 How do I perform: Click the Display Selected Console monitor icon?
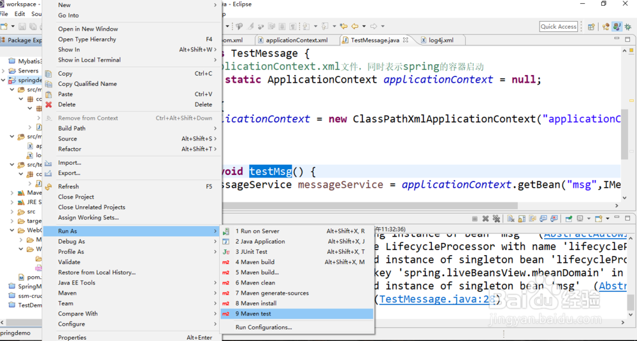[x=580, y=218]
